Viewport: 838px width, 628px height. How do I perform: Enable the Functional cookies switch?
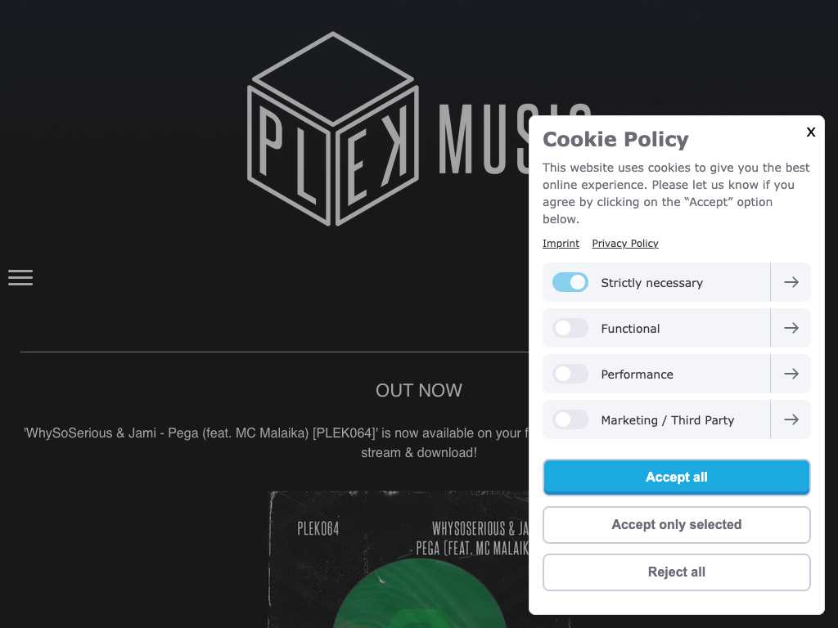point(570,328)
